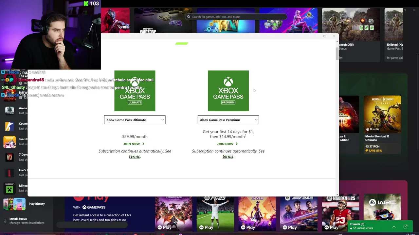The image size is (419, 235).
Task: Open the Liar's Bar sidebar icon
Action: point(9,173)
